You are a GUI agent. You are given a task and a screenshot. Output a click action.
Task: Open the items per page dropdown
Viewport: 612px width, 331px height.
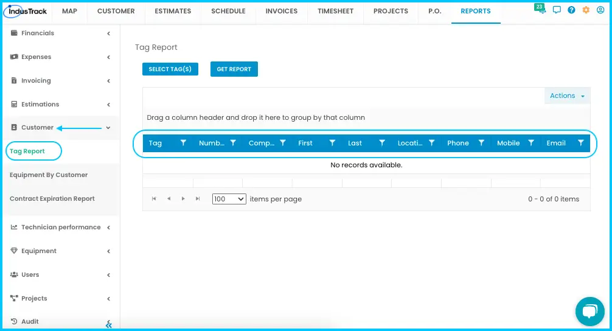pos(229,199)
